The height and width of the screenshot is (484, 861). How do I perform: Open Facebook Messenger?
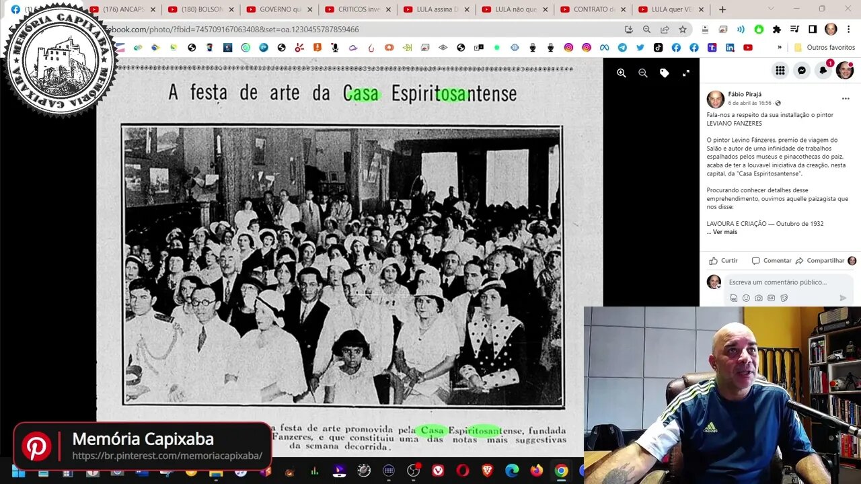(802, 70)
